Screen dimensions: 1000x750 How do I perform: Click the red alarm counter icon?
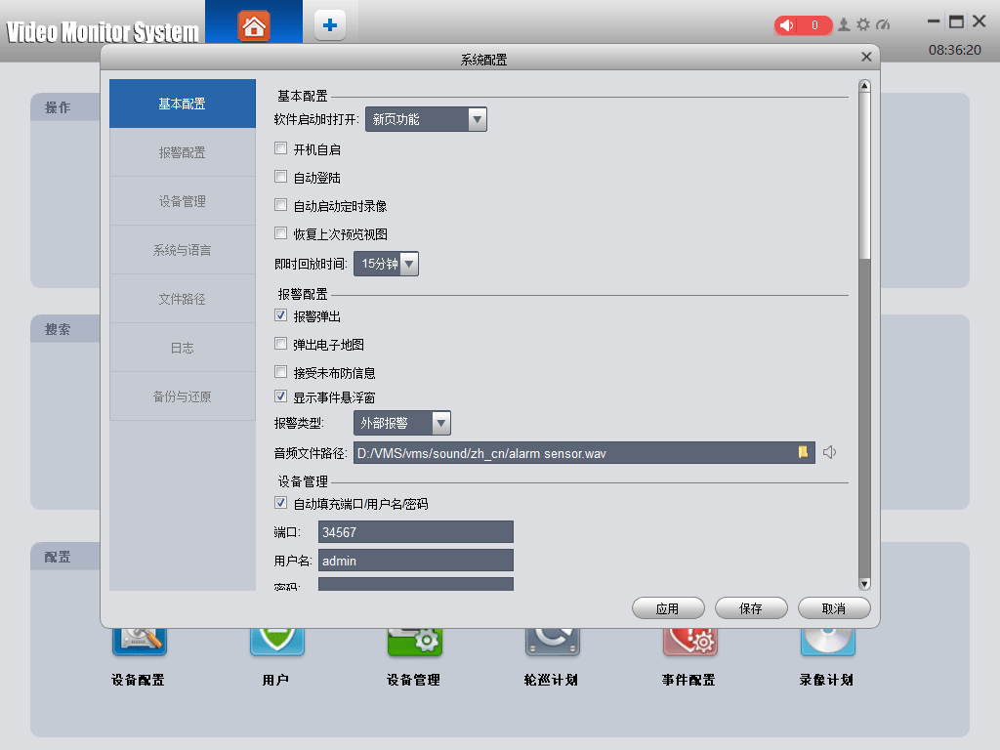[x=803, y=26]
